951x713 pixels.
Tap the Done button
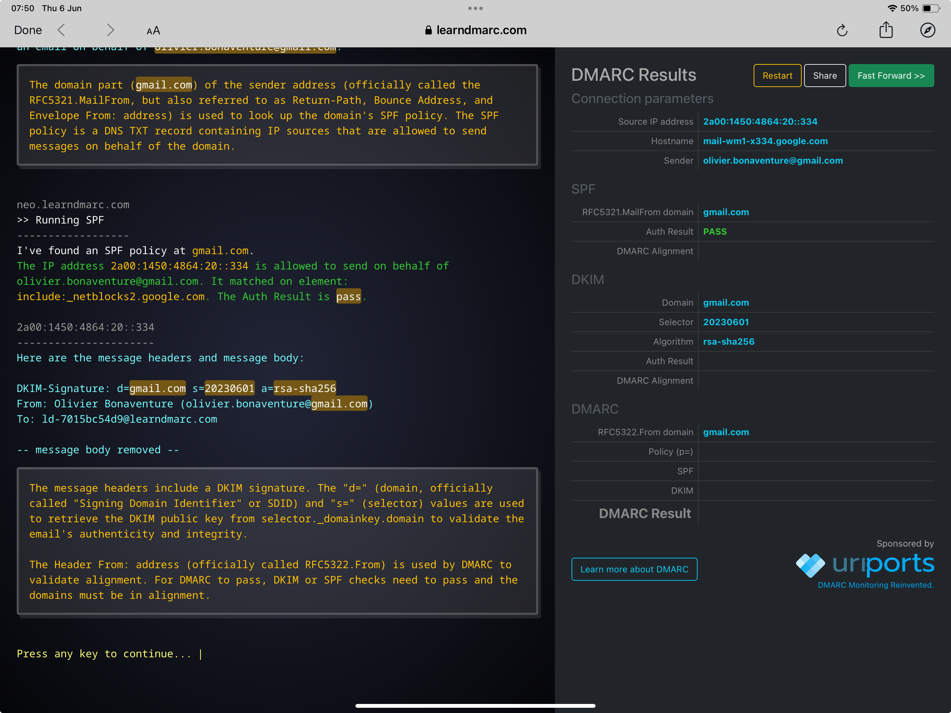28,30
